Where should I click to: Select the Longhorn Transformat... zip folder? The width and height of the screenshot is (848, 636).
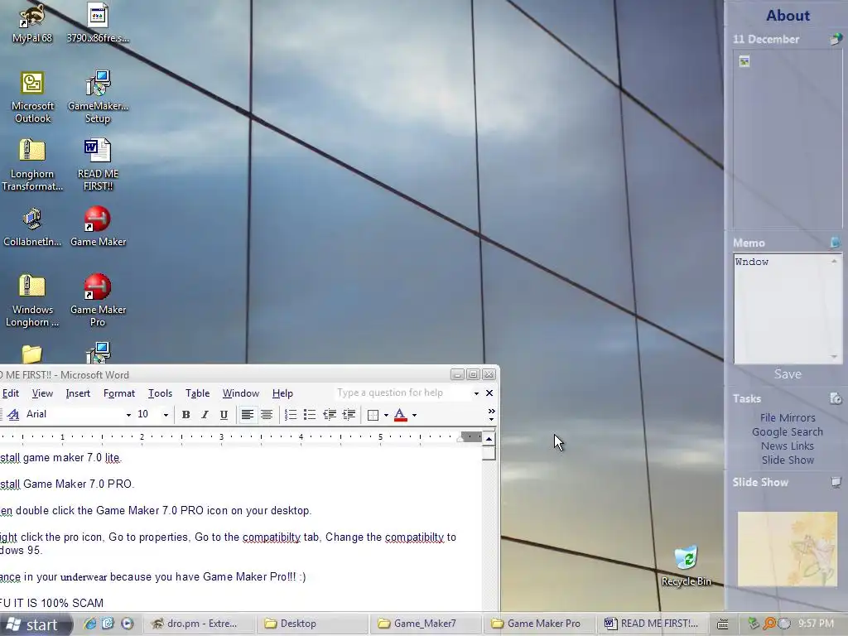click(x=32, y=165)
